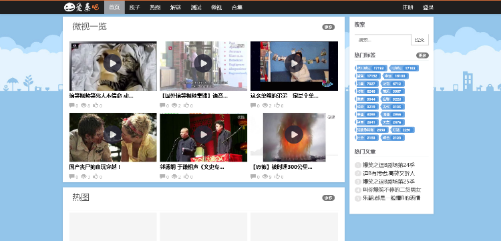
Task: Click the 注册 register link
Action: tap(407, 7)
